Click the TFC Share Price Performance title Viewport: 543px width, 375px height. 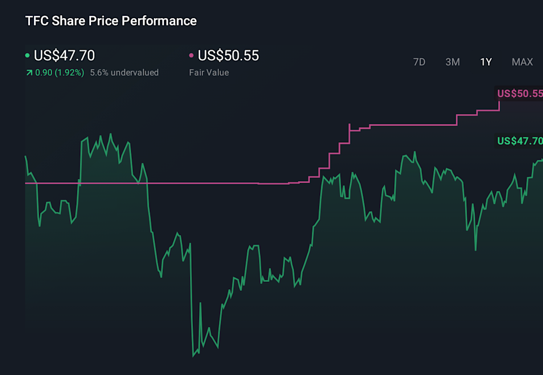click(x=111, y=21)
